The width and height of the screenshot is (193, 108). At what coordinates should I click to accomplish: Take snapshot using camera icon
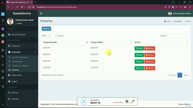pyautogui.click(x=169, y=7)
